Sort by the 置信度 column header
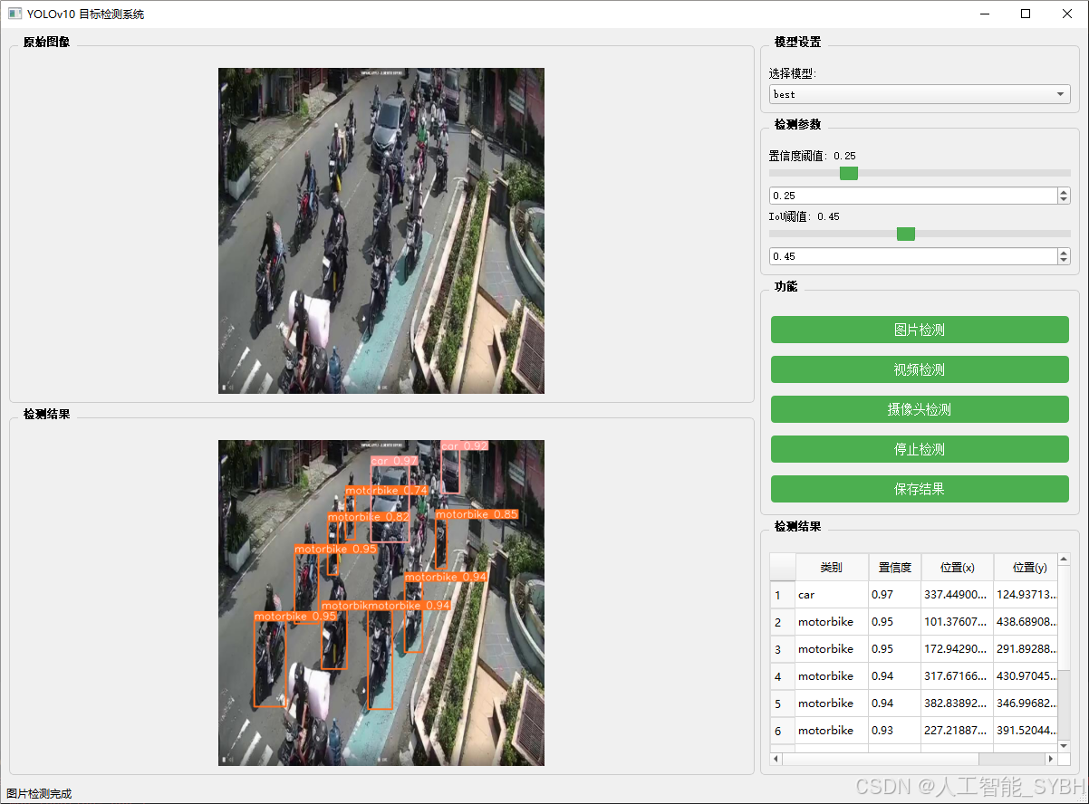This screenshot has height=804, width=1089. point(894,567)
